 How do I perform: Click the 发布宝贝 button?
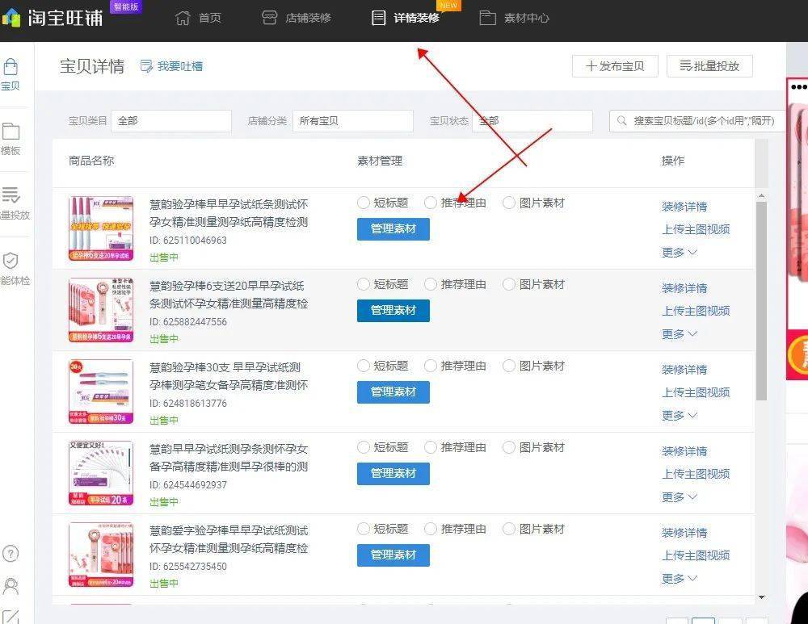click(615, 66)
